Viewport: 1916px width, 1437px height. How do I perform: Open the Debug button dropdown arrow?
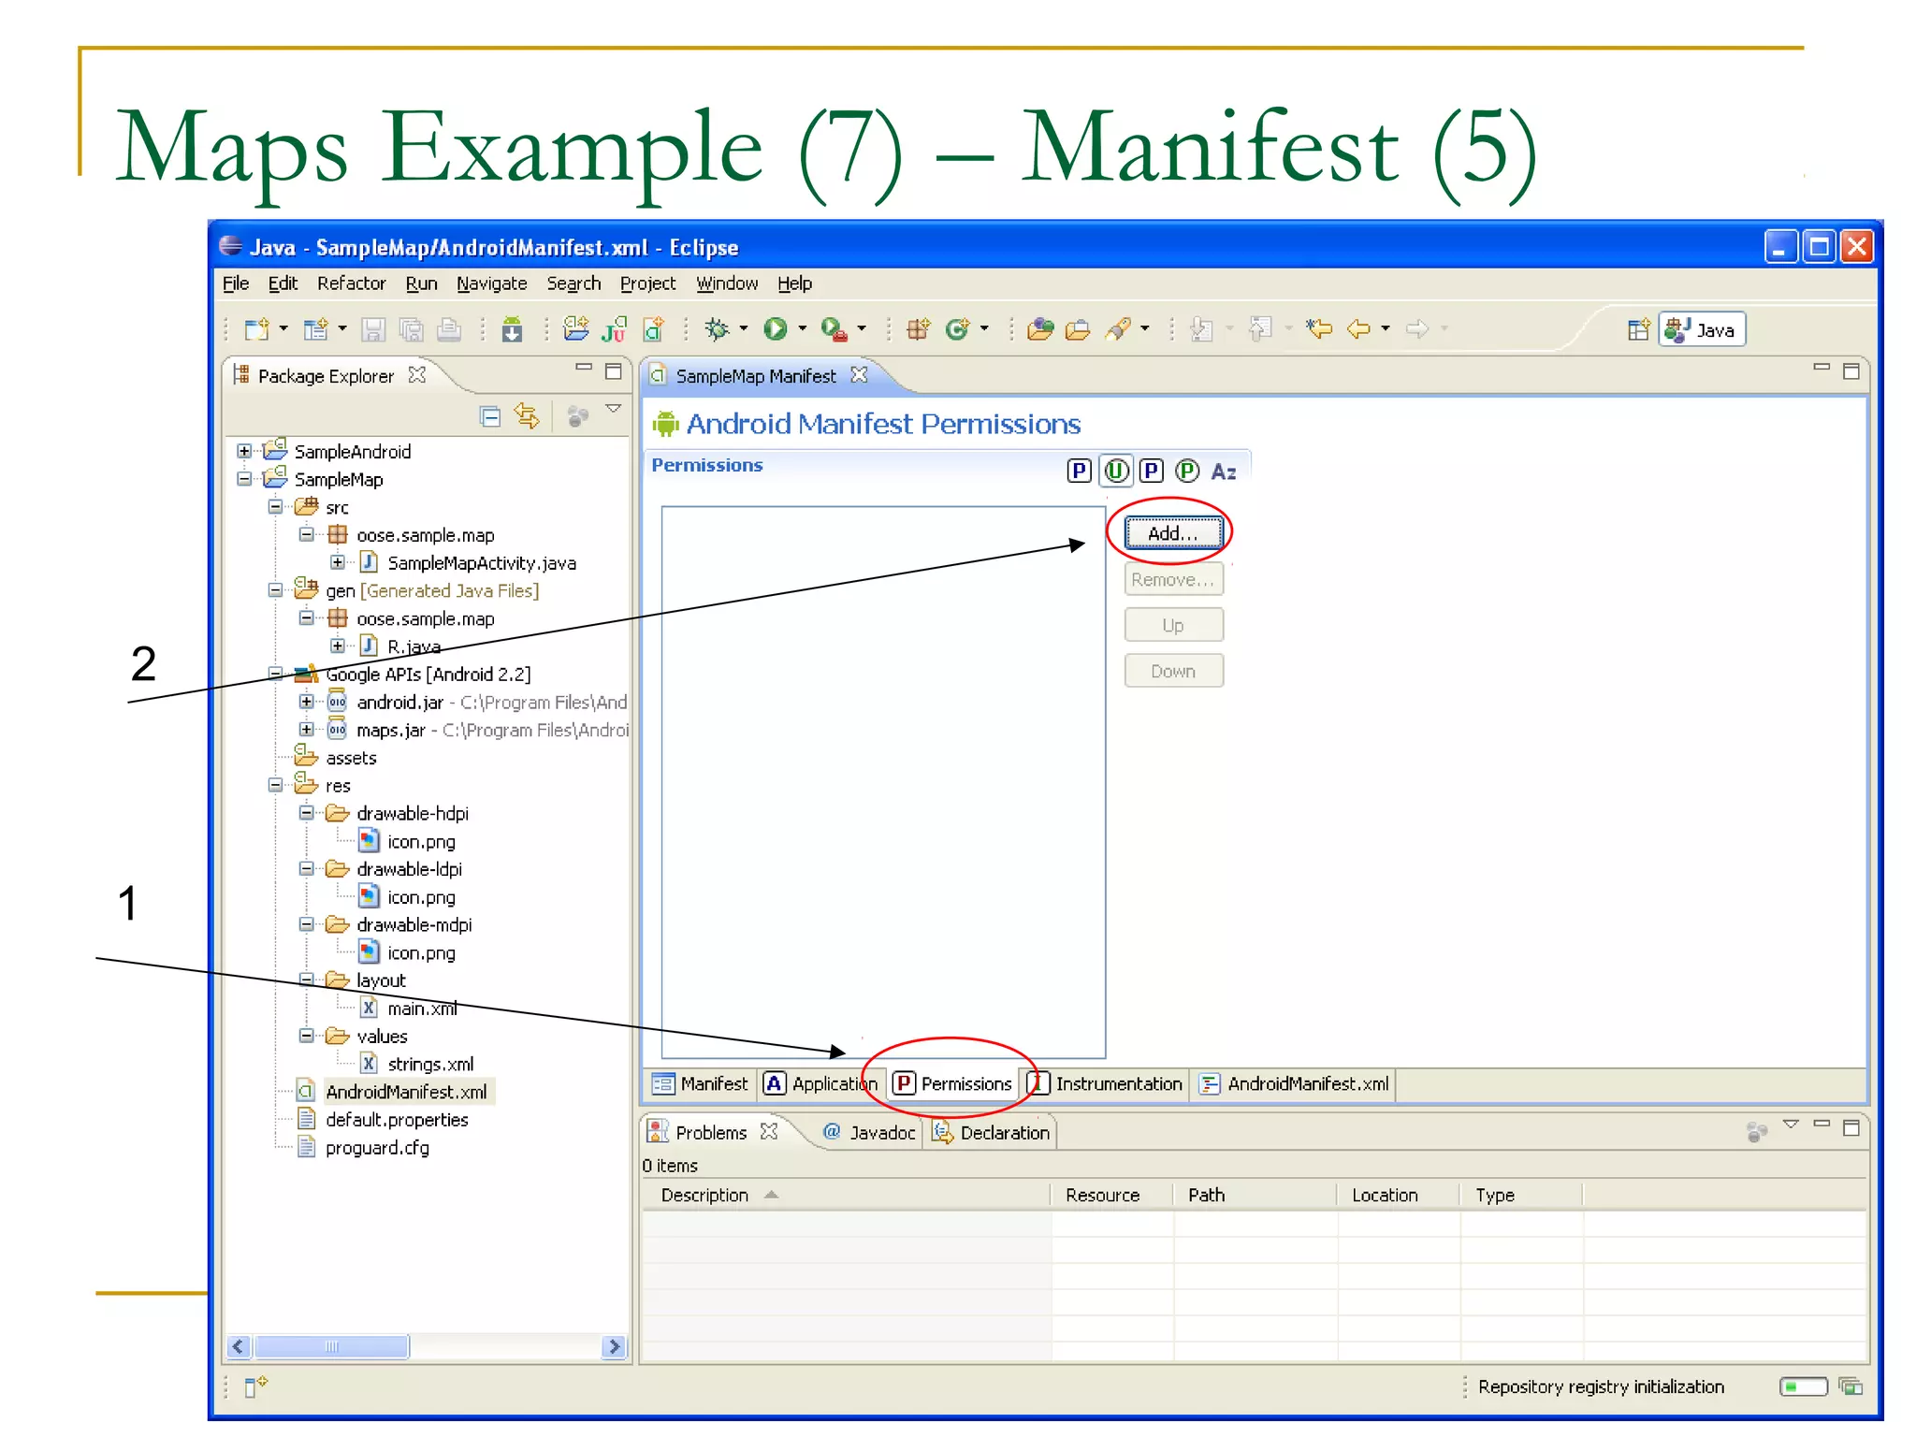pyautogui.click(x=744, y=328)
